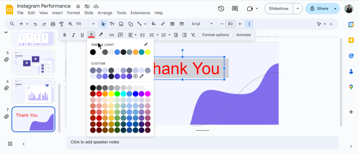Edit the Simple Light theme colors pencil
Screen dimensions: 359x154
tap(146, 44)
